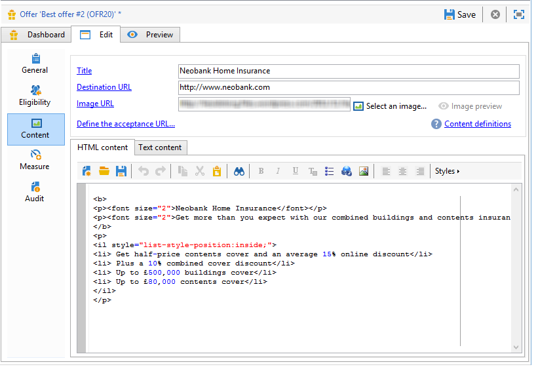Open the Measure section in sidebar
The image size is (538, 371).
pyautogui.click(x=35, y=160)
